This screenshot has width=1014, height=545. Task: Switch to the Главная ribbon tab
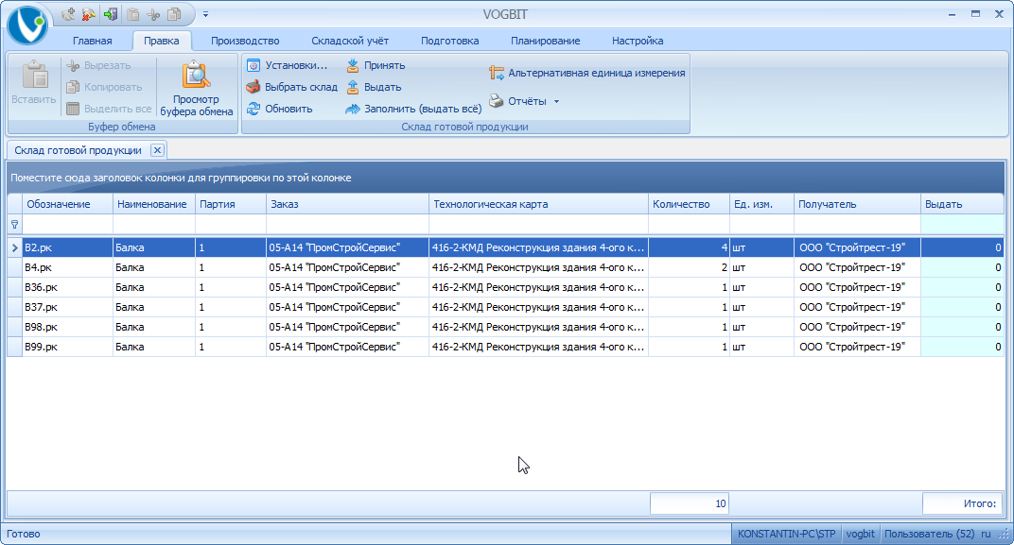pos(92,41)
